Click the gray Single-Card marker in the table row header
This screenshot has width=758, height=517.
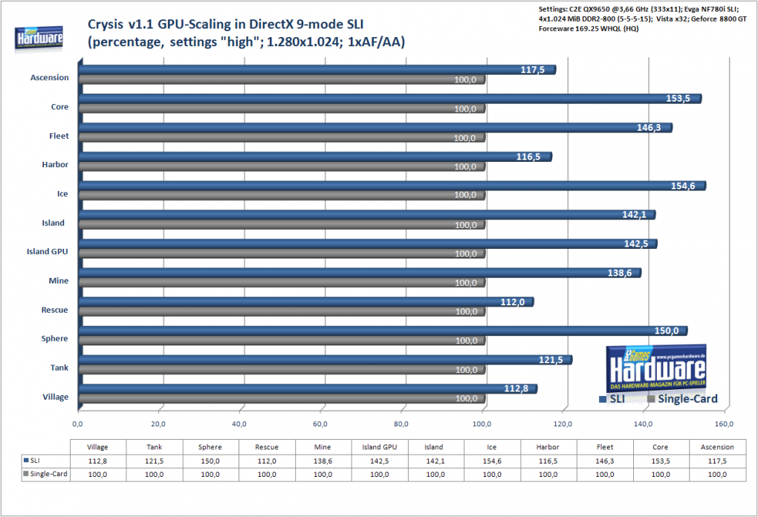(26, 474)
